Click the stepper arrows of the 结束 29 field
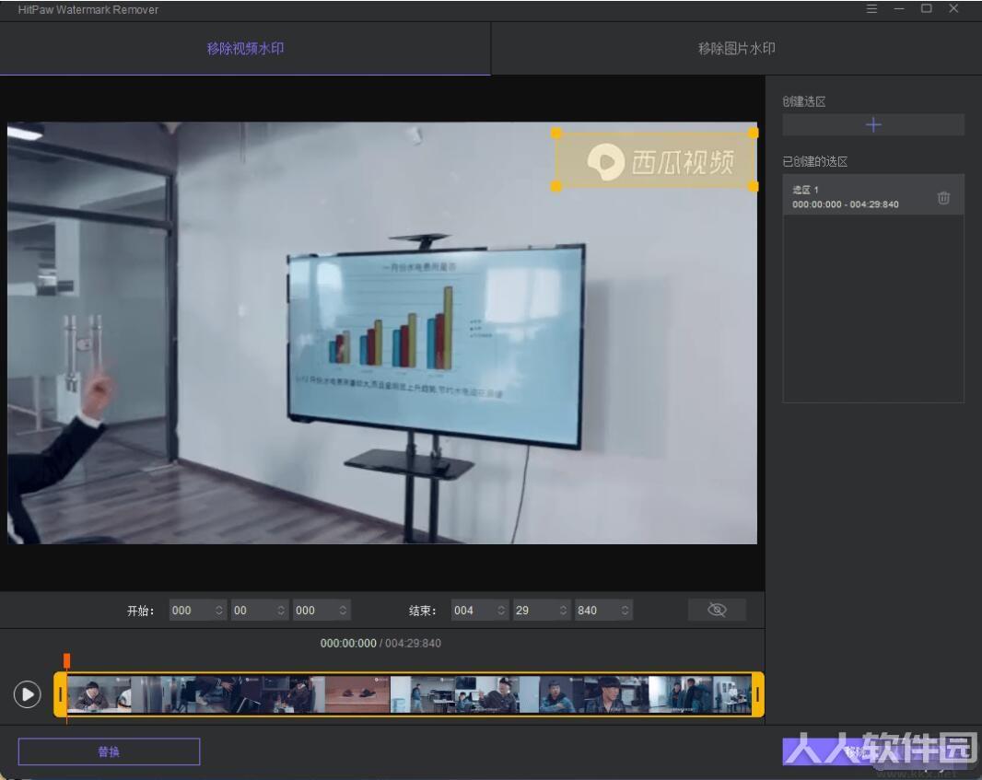The width and height of the screenshot is (982, 780). [x=563, y=611]
